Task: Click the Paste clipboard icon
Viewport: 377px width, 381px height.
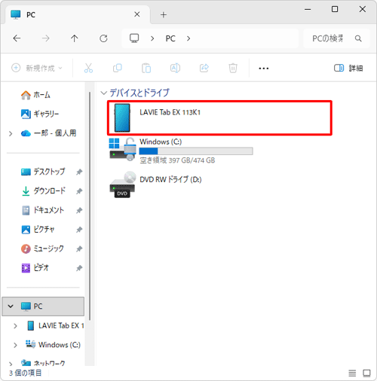Action: [146, 68]
